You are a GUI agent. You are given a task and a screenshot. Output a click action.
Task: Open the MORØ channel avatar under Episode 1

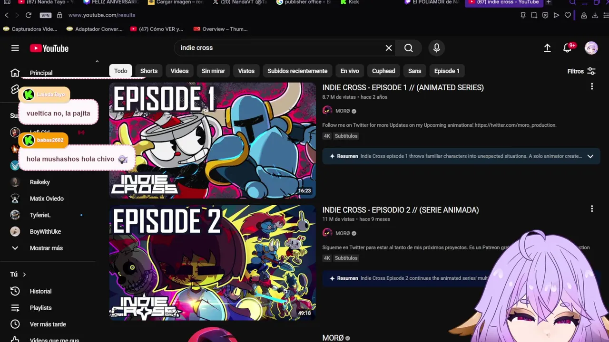[x=327, y=111]
